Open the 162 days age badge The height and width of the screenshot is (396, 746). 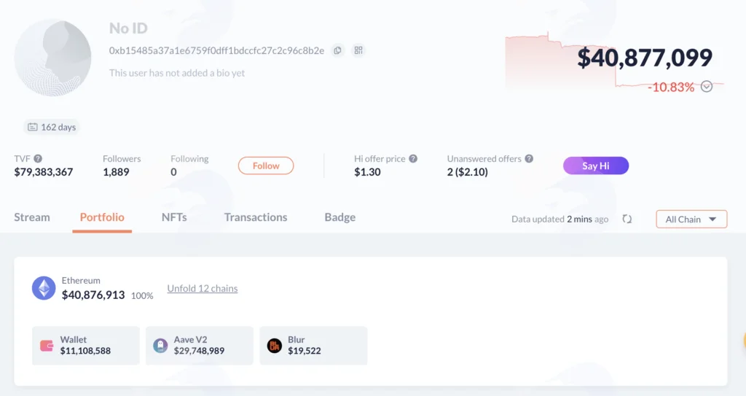52,127
